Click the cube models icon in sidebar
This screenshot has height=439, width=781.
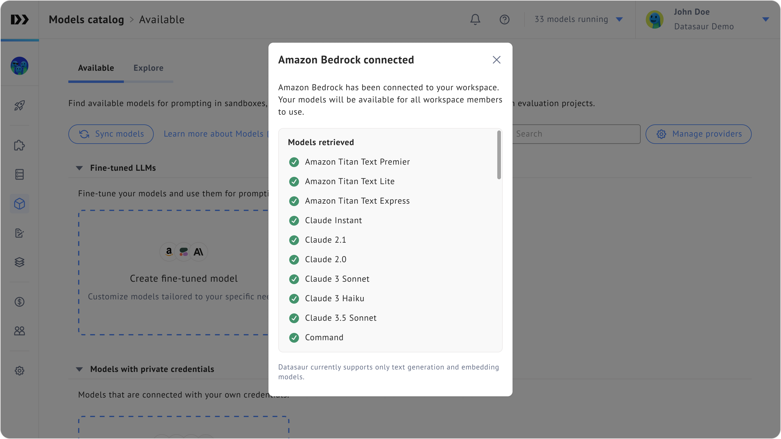click(20, 204)
